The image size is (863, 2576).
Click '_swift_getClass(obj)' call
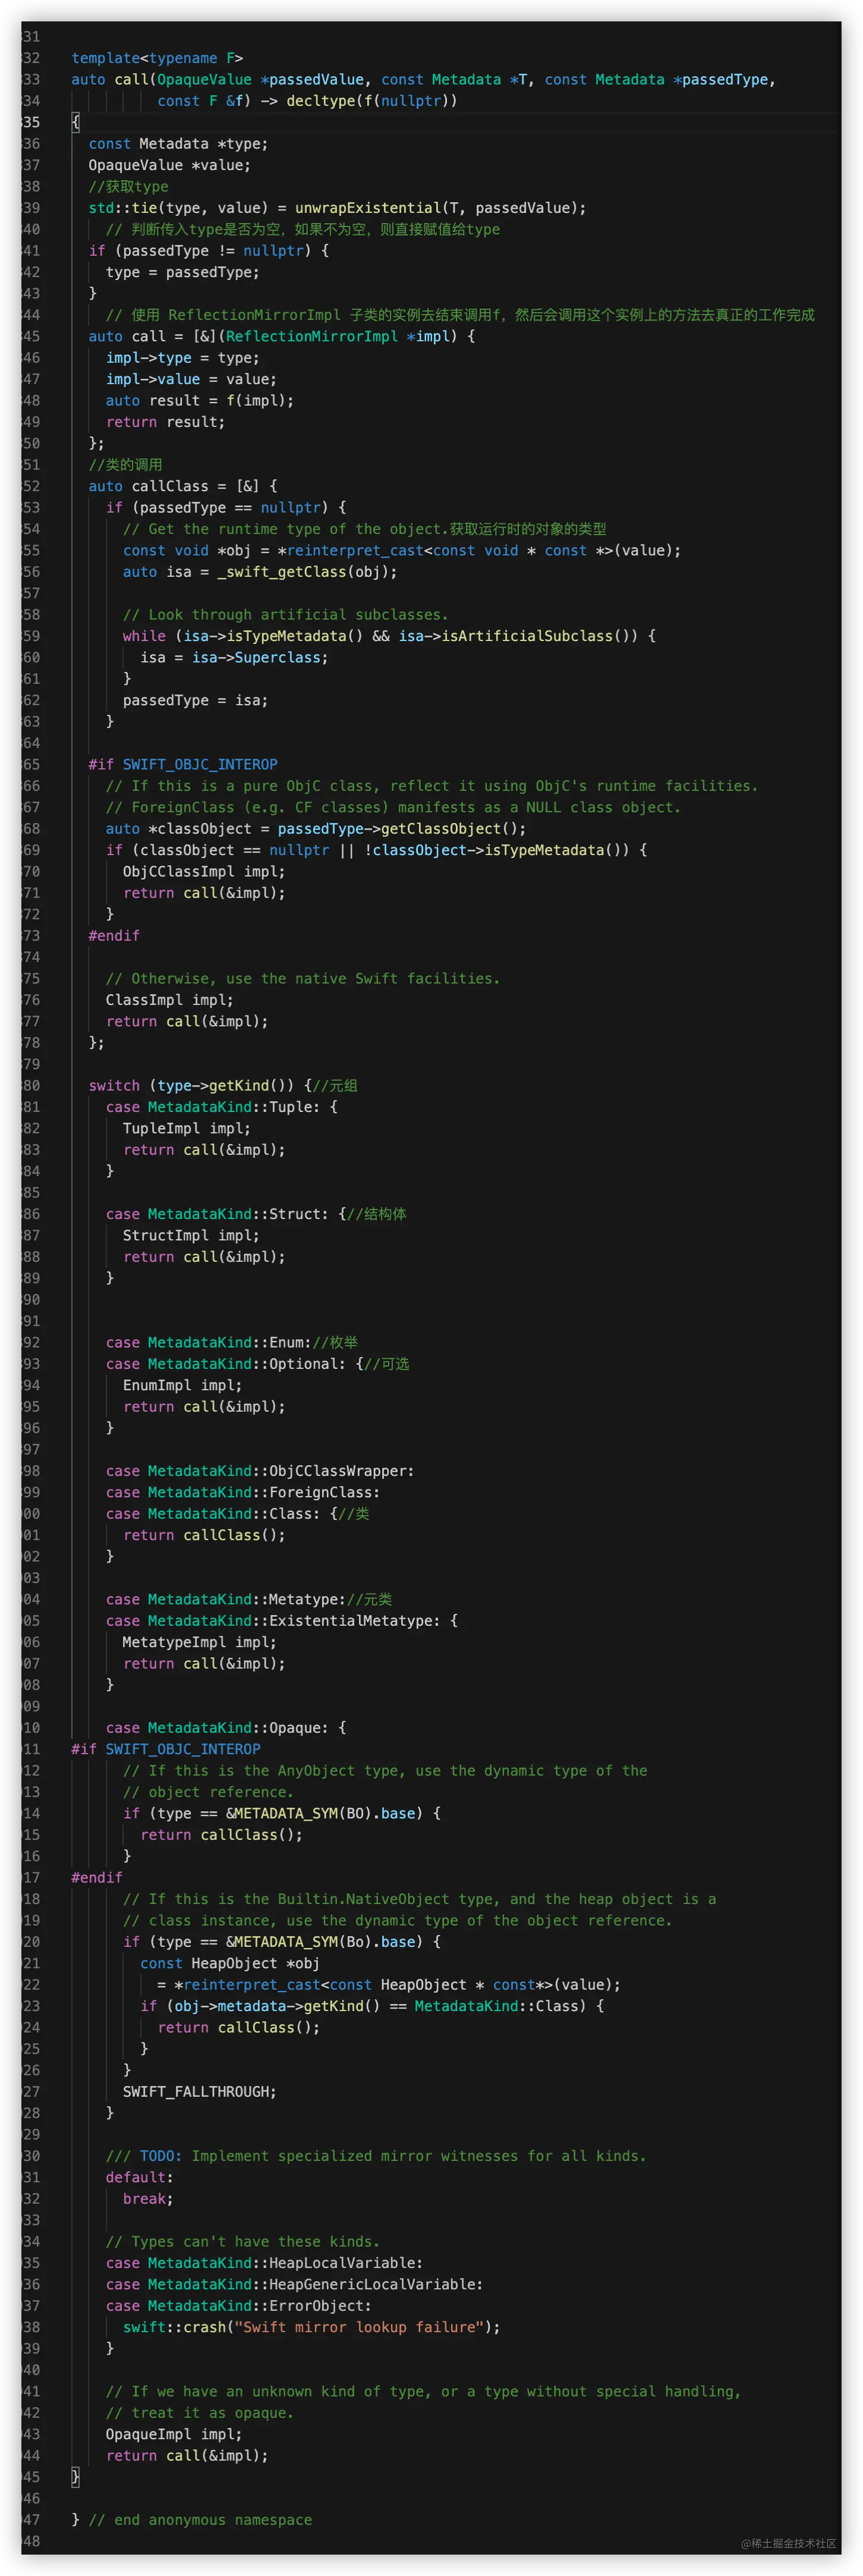(303, 572)
